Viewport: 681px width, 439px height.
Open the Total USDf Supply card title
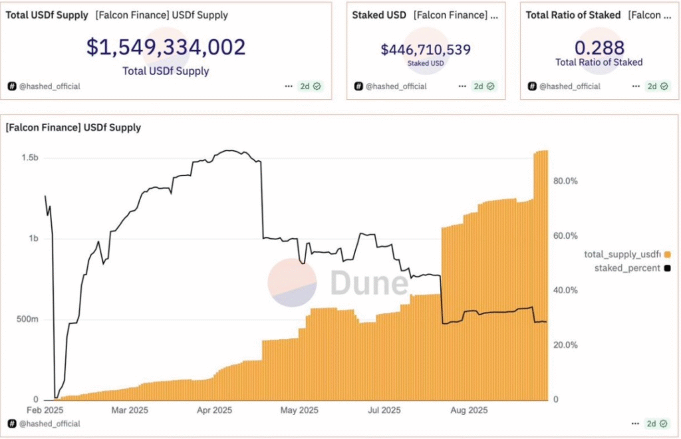point(47,15)
